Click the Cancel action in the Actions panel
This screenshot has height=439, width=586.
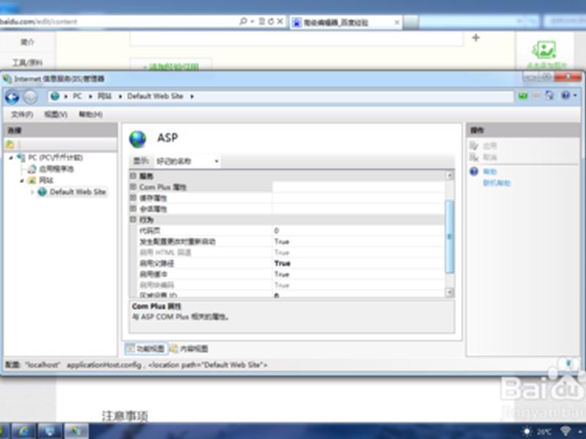(489, 157)
